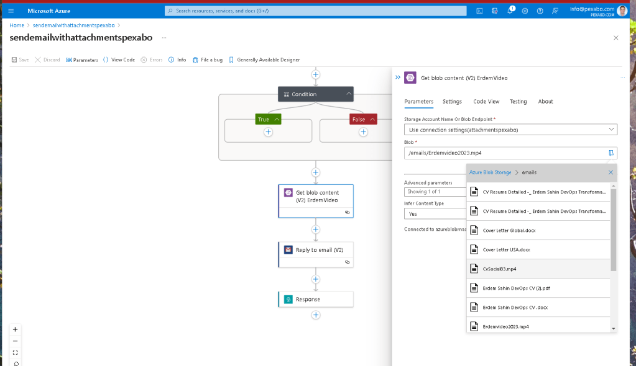Select Erdemvideo2023.mp4 in the file list
This screenshot has width=636, height=366.
click(x=538, y=326)
